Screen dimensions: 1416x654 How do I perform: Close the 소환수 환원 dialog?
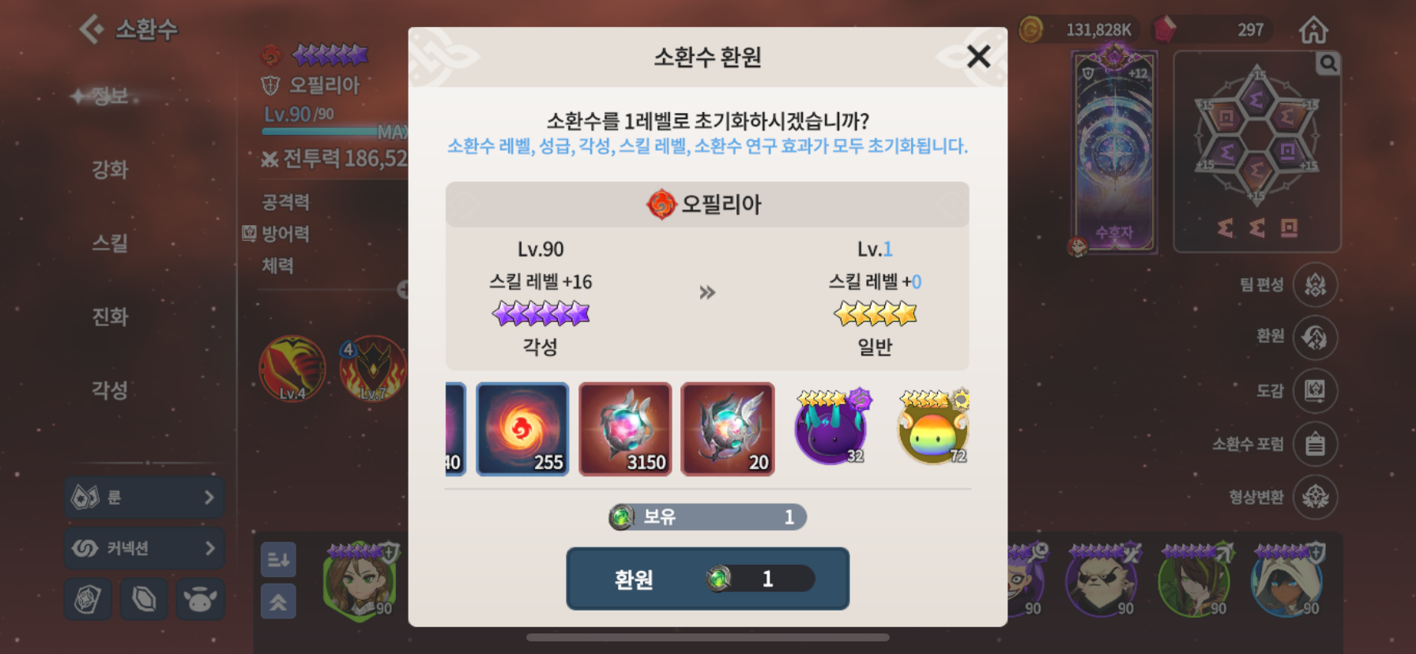978,56
